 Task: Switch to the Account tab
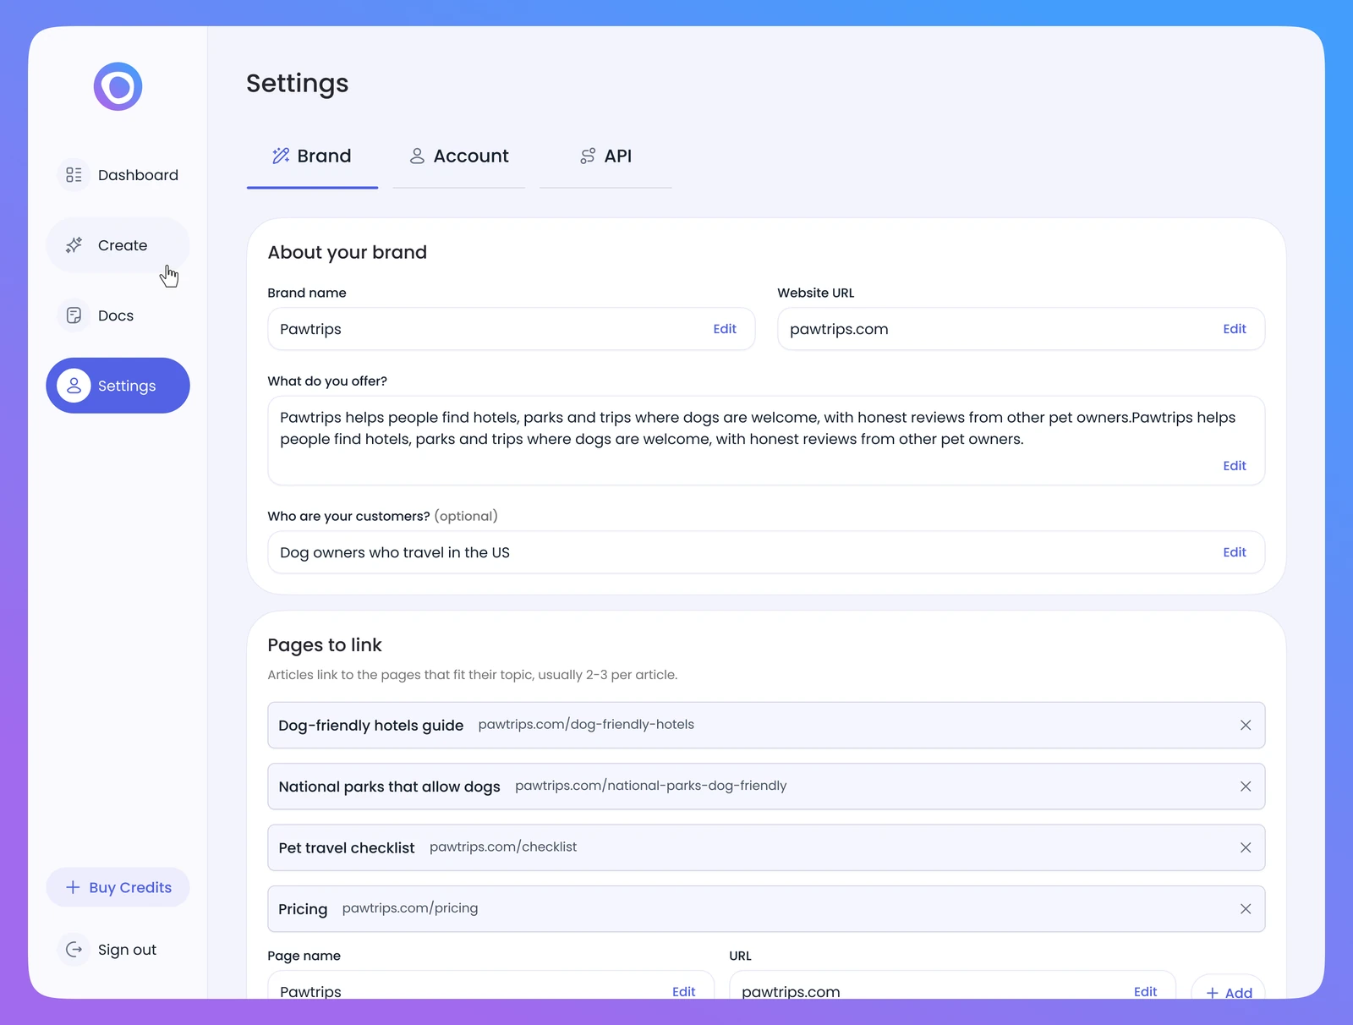click(458, 156)
